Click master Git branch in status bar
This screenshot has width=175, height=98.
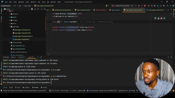click(132, 91)
